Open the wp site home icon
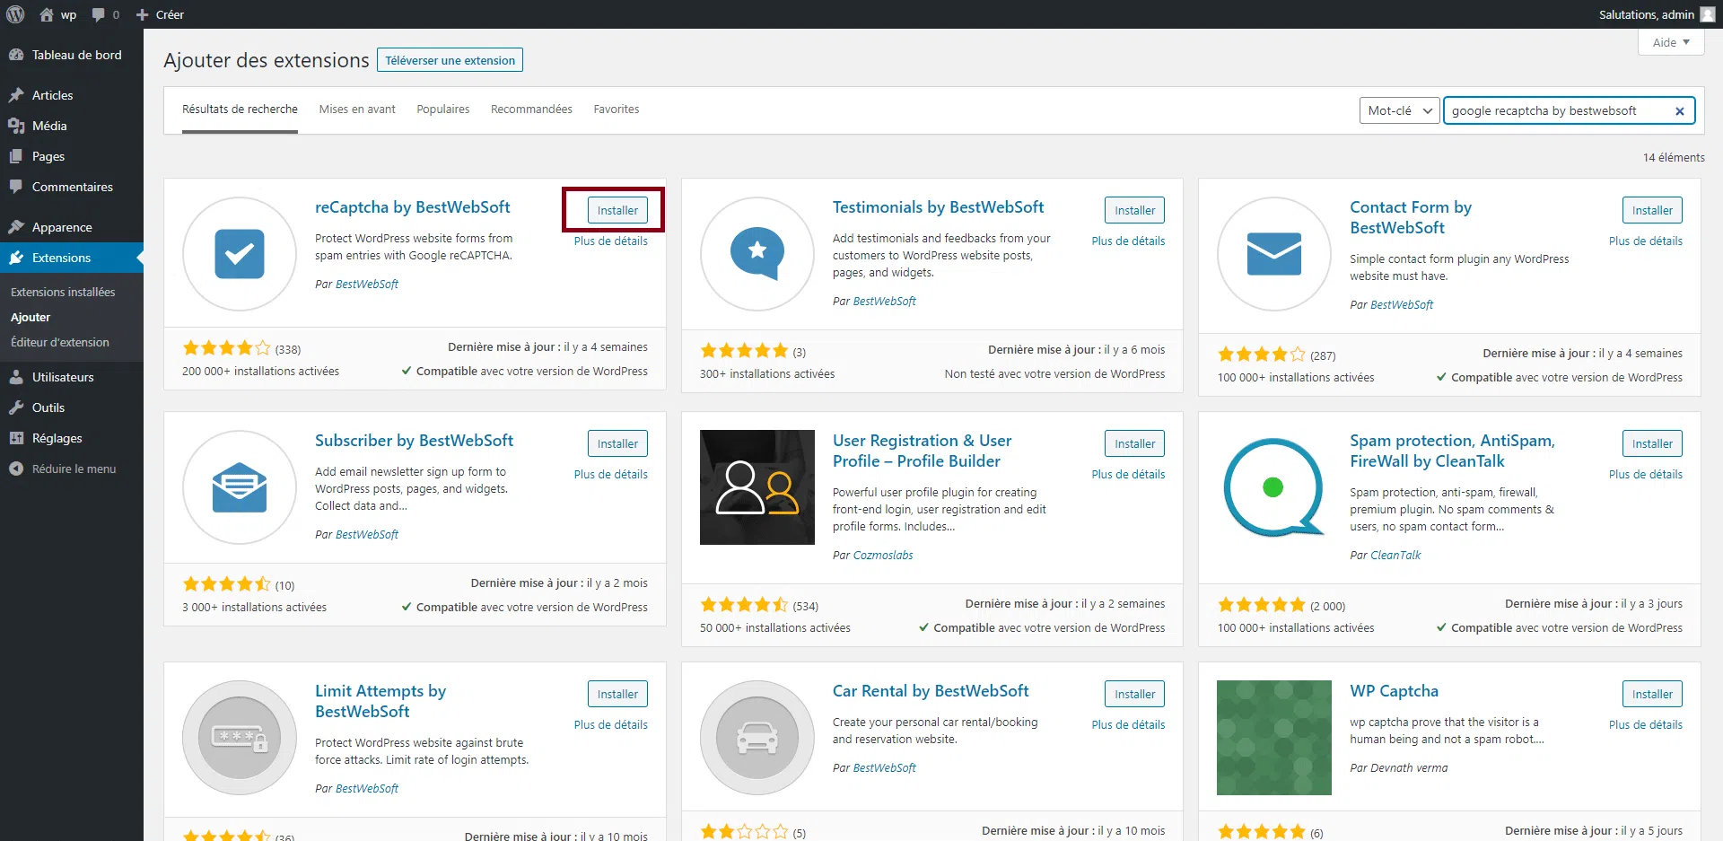Screen dimensions: 1723x841 pos(47,14)
